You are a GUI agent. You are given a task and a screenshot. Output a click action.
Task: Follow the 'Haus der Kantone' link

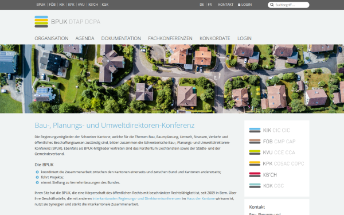(x=201, y=198)
